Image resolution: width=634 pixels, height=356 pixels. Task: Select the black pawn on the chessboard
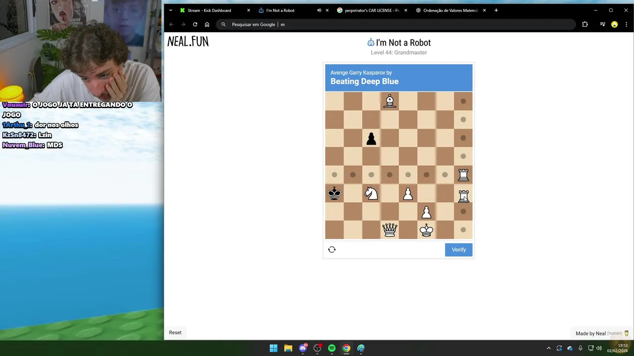371,138
